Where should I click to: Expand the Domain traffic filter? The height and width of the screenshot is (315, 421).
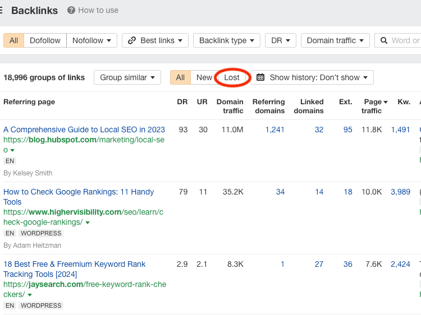click(x=335, y=40)
